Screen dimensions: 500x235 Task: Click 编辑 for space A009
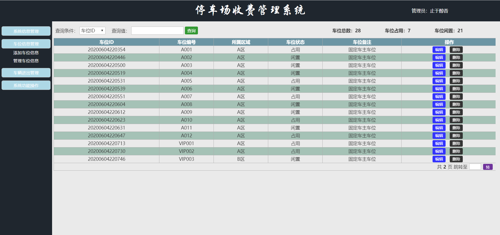click(x=439, y=112)
